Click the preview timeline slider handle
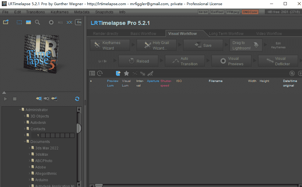302x187 pixels. (x=4, y=93)
